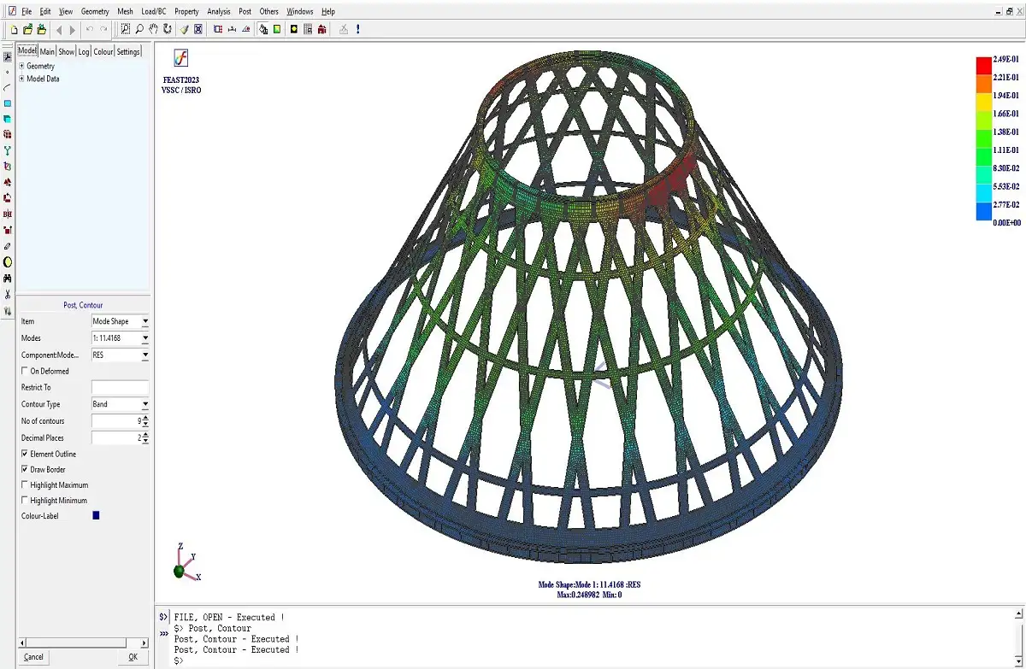The image size is (1026, 669).
Task: Click the rotate view icon
Action: pos(167,29)
